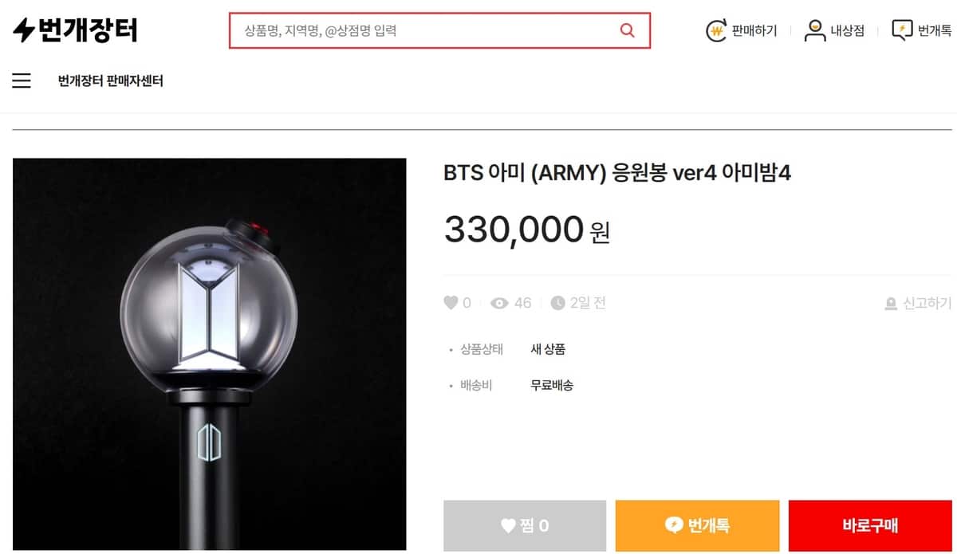Click the gray 찜 0 wishlist button
957x554 pixels.
[523, 526]
